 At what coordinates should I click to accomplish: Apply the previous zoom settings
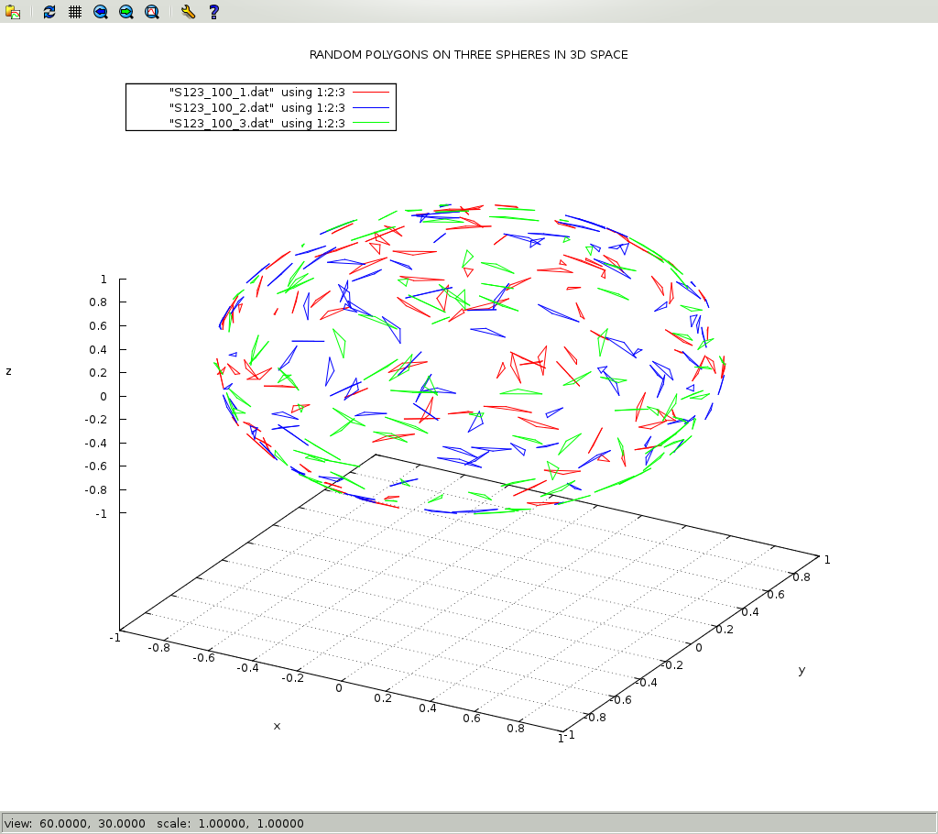coord(101,12)
